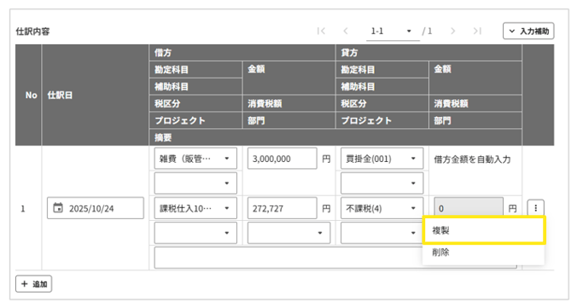The height and width of the screenshot is (307, 577).
Task: Click the 272,727 consumption tax field
Action: pyautogui.click(x=282, y=208)
